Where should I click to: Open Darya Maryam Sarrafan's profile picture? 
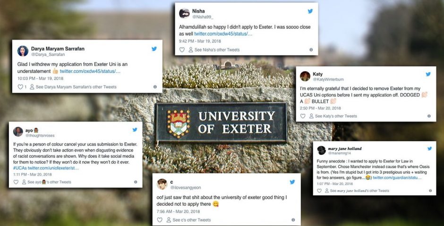click(23, 51)
